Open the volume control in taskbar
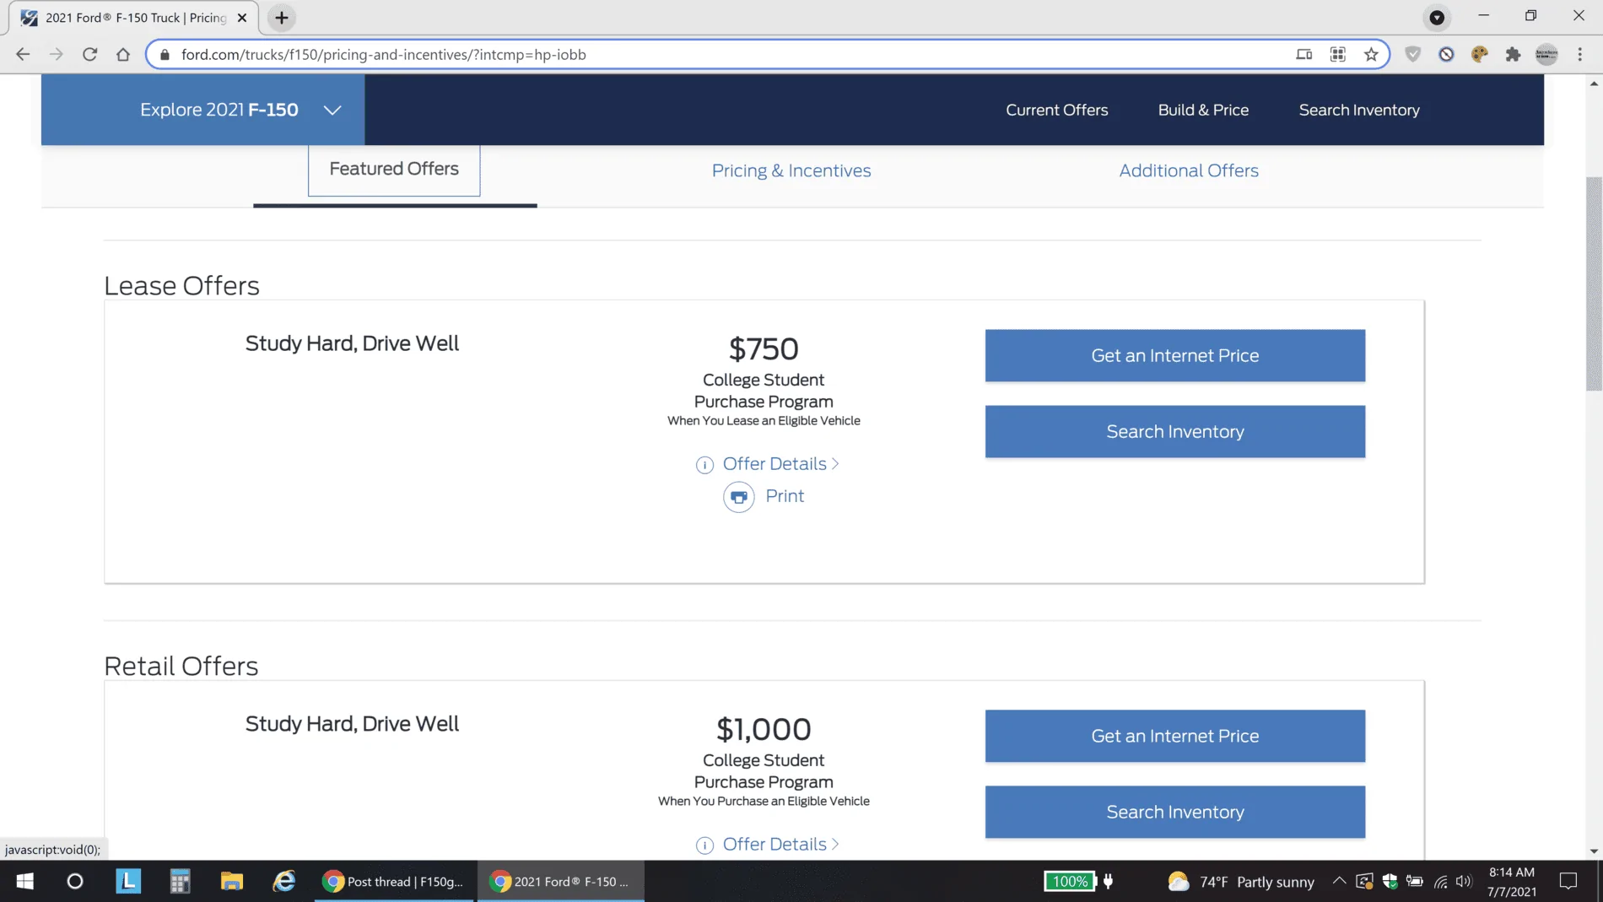 [x=1462, y=881]
